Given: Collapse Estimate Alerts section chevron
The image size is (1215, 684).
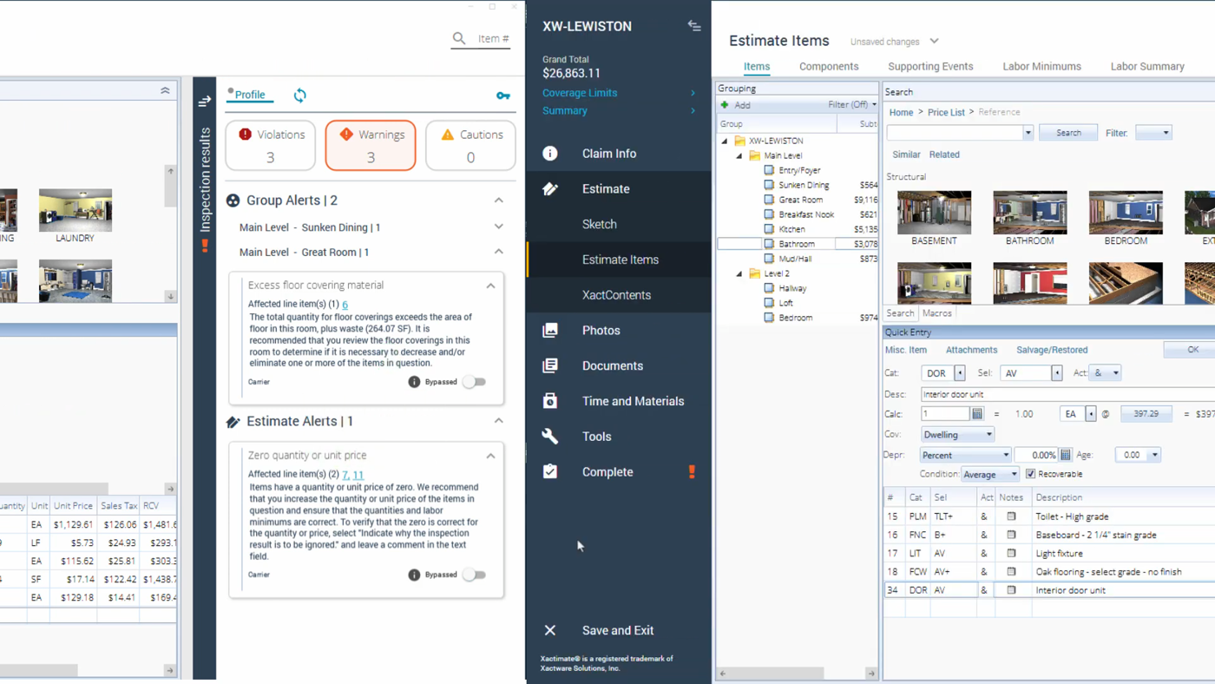Looking at the screenshot, I should (498, 421).
